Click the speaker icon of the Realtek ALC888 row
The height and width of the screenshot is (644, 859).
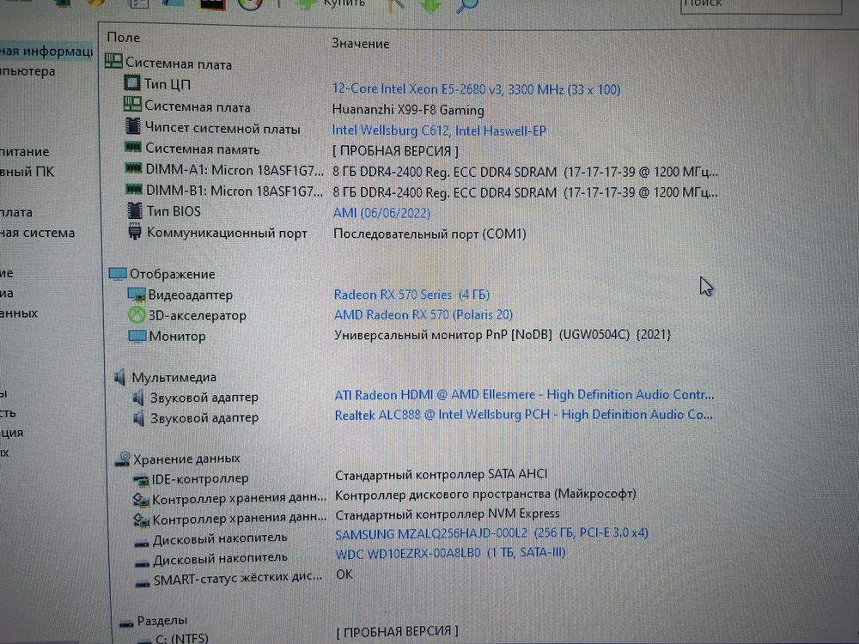[139, 418]
